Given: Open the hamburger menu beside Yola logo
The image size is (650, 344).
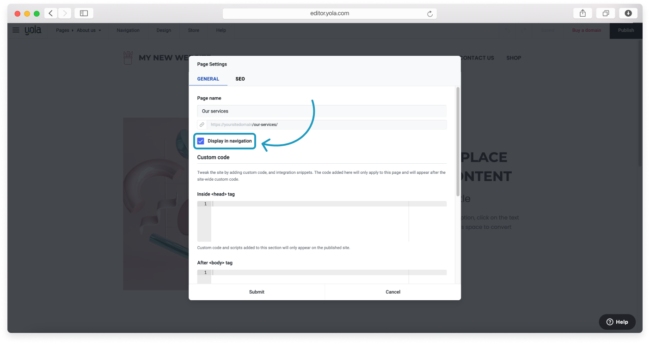Looking at the screenshot, I should (x=16, y=30).
